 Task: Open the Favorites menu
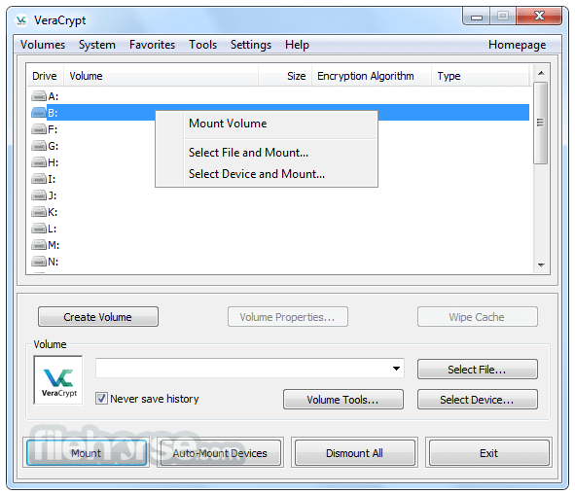(x=152, y=45)
